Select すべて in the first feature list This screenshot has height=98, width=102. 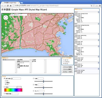[9, 60]
